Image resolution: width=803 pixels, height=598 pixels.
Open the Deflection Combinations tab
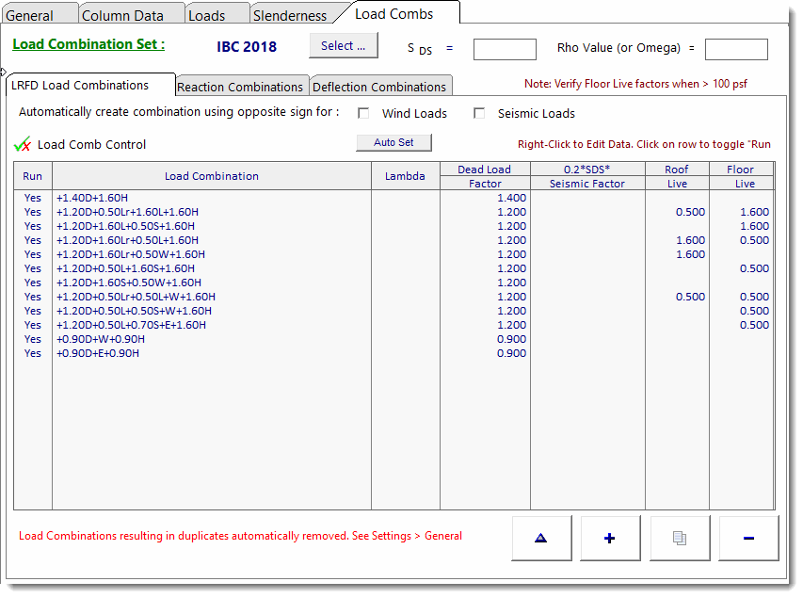(379, 87)
